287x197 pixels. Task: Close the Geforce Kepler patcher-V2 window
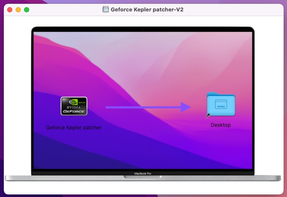(10, 10)
